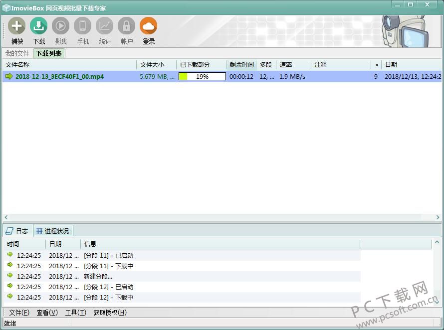The image size is (444, 330).
Task: Click the 登录 cloud login icon
Action: 148,26
